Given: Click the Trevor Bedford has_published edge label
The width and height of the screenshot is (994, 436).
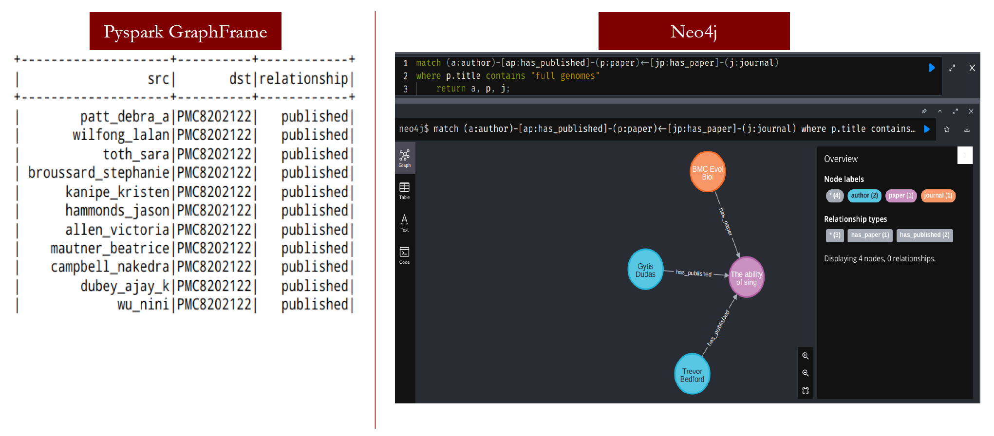Looking at the screenshot, I should coord(718,328).
